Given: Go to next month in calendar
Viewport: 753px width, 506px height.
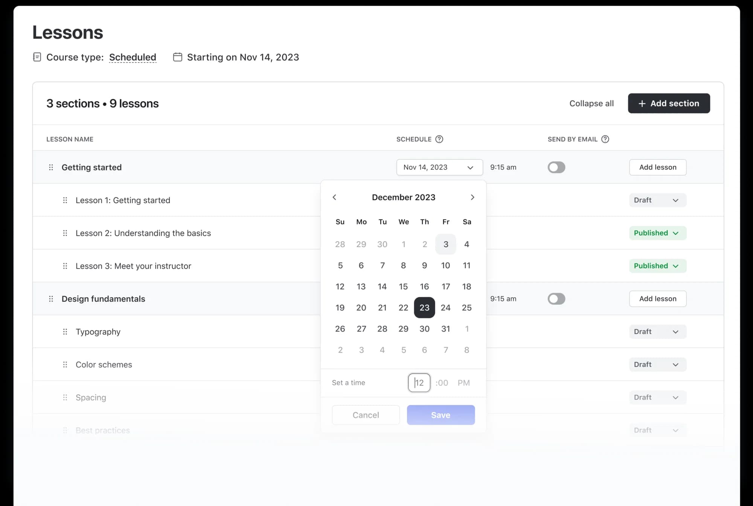Looking at the screenshot, I should click(473, 197).
